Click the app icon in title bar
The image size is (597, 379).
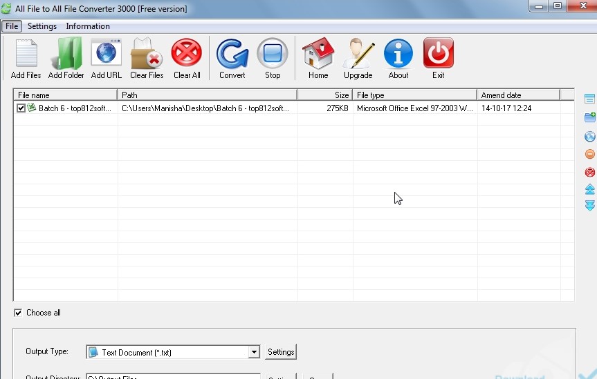click(x=6, y=8)
